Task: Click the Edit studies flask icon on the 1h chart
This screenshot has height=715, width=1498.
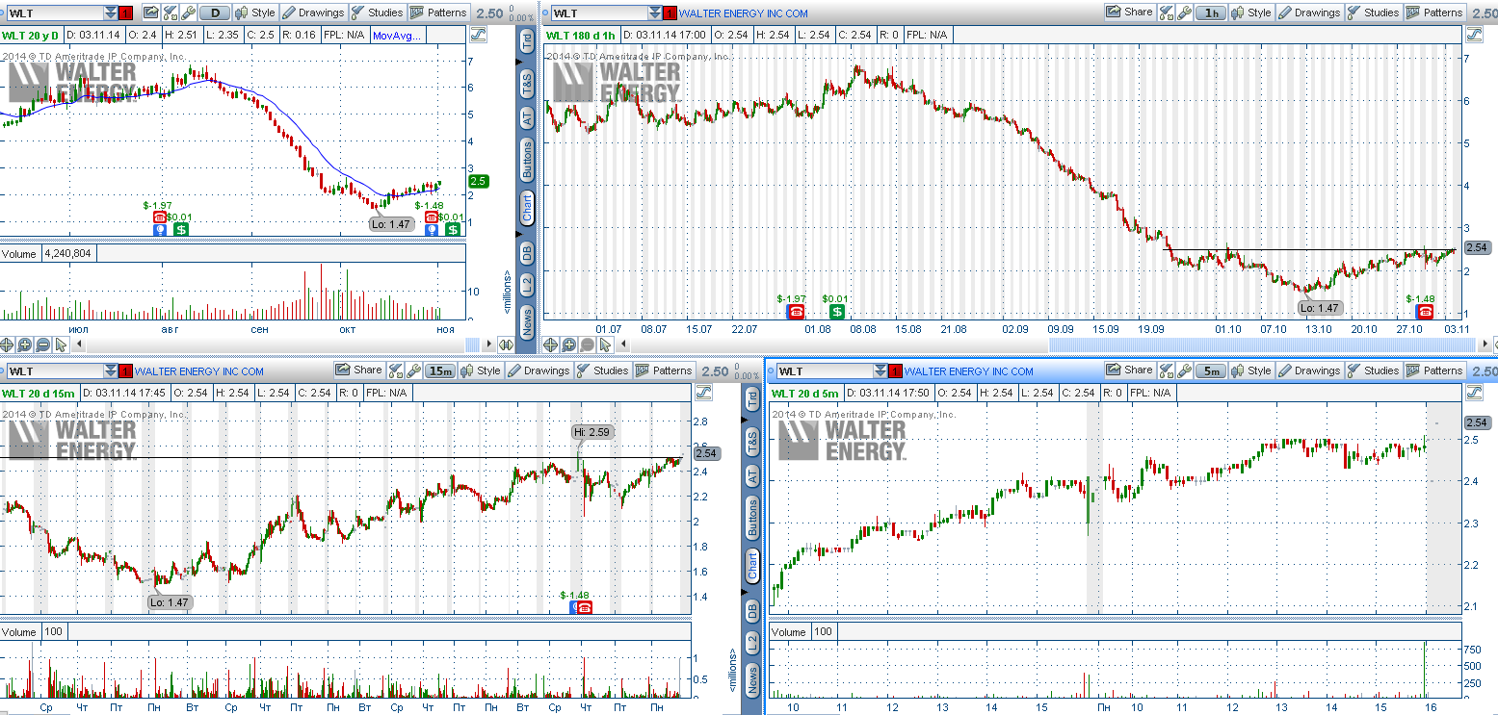Action: tap(1166, 13)
